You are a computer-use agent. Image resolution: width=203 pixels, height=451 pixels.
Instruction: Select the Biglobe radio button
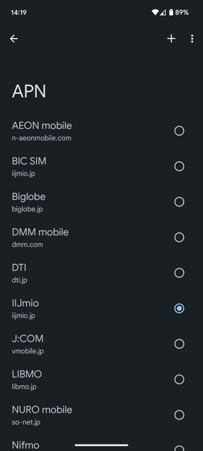(179, 202)
